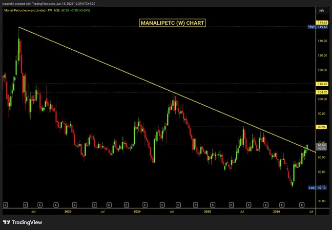The height and width of the screenshot is (230, 332).
Task: Click the 50.00 price axis tick
Action: point(322,172)
